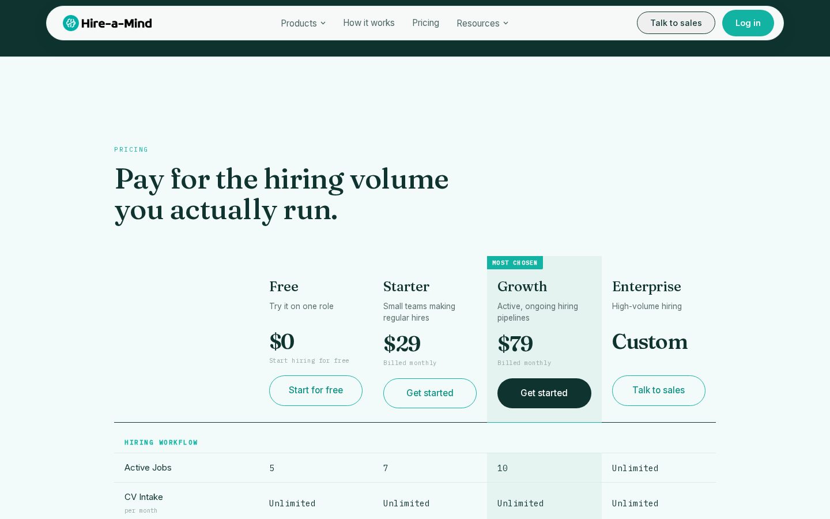Click the Hire-a-Mind brand name text

[x=116, y=23]
